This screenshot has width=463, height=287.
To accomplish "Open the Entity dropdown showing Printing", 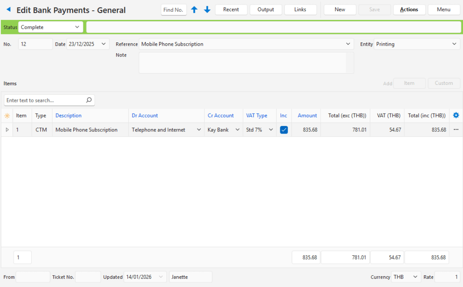I will pos(454,44).
